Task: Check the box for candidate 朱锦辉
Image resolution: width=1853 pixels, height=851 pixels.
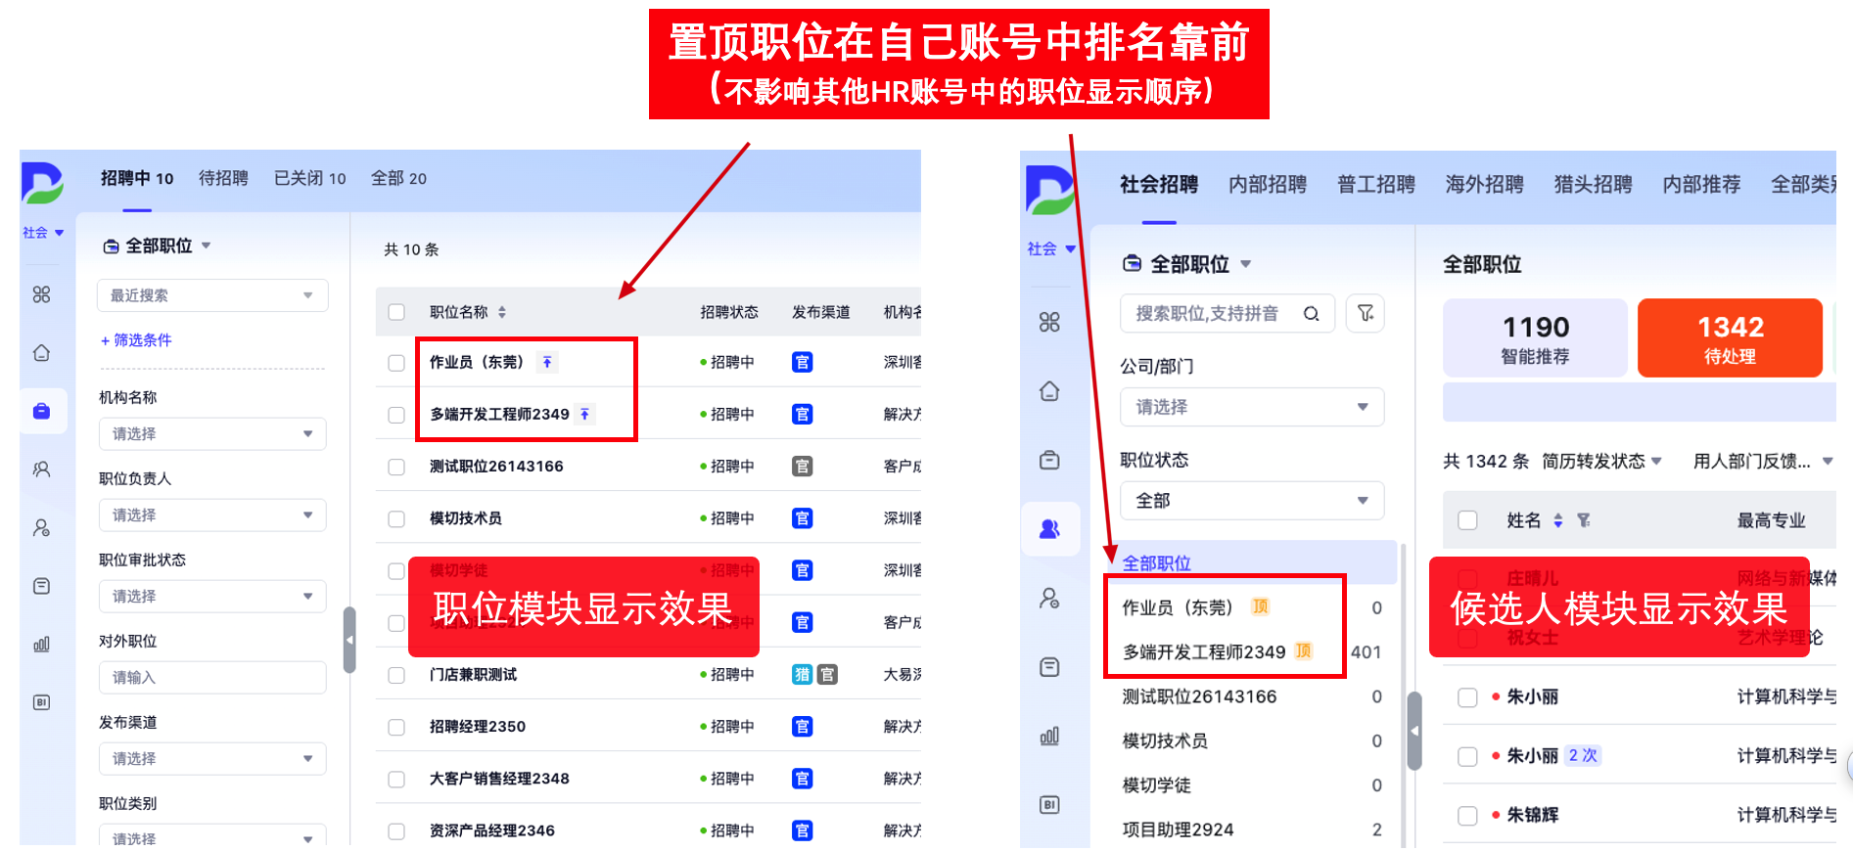Action: tap(1467, 815)
